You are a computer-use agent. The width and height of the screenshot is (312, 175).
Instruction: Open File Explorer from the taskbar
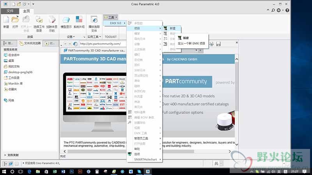tap(38, 171)
